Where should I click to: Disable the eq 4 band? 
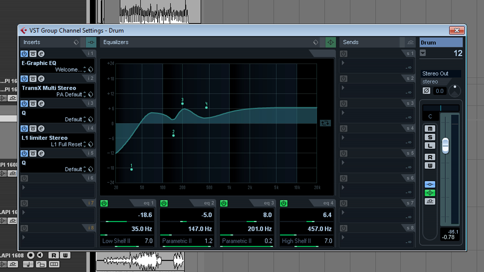[x=284, y=203]
